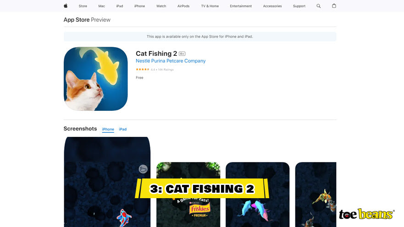The width and height of the screenshot is (404, 227).
Task: Click the Cat Fishing 2 app icon
Action: tap(95, 79)
